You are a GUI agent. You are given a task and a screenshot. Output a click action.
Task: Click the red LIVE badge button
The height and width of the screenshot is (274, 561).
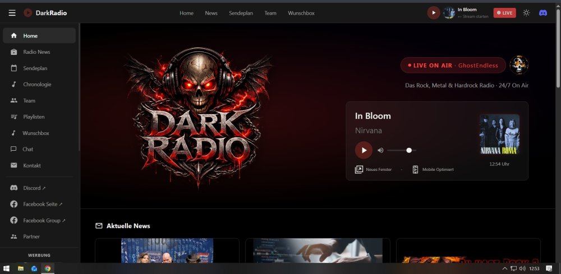[x=504, y=13]
